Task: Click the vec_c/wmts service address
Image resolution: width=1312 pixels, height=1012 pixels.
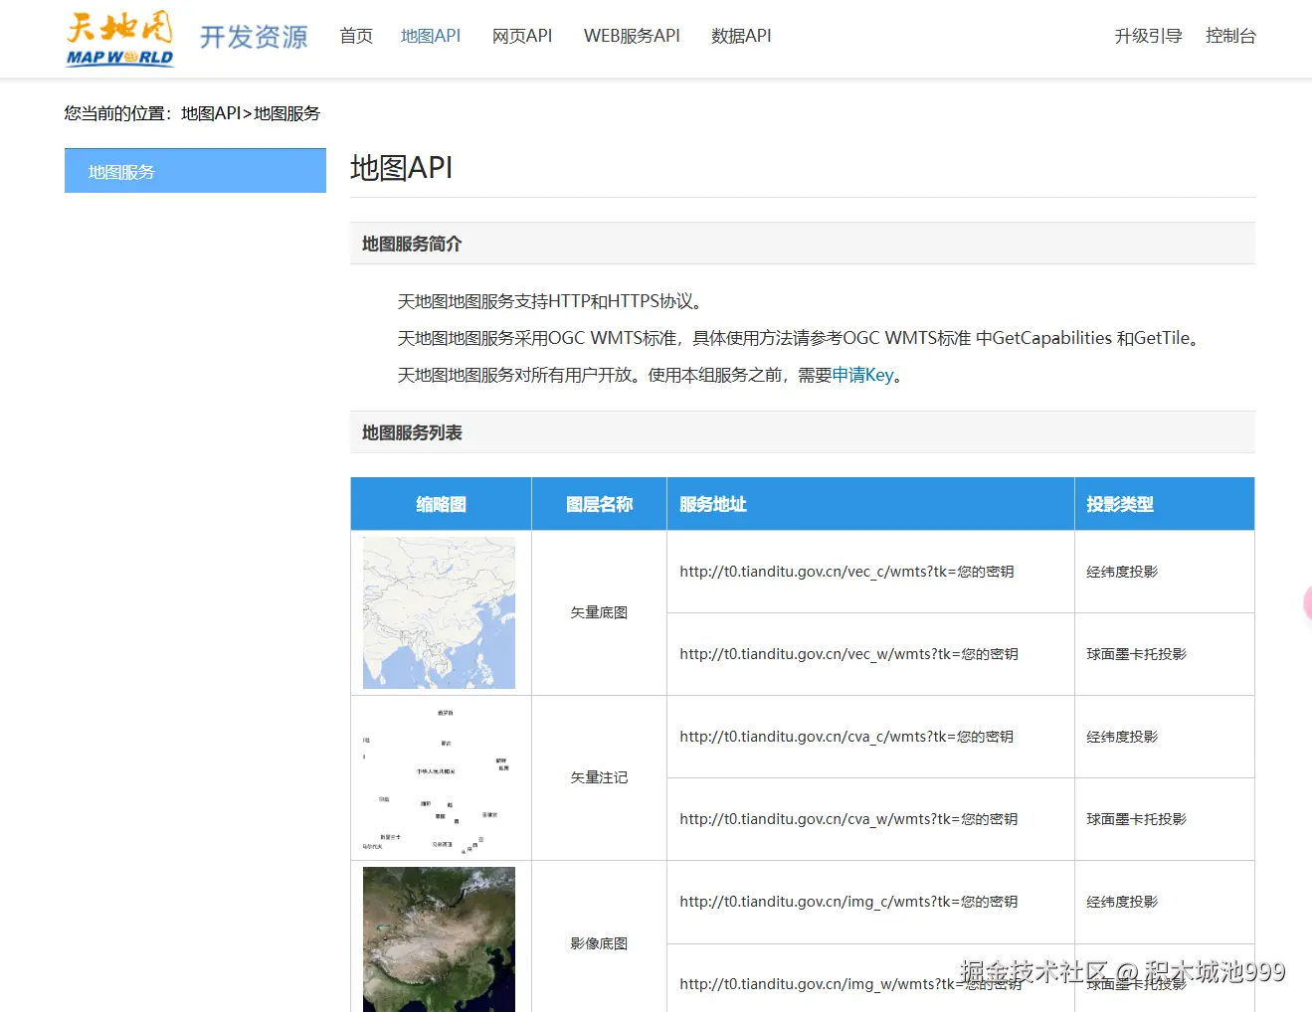Action: [x=846, y=572]
